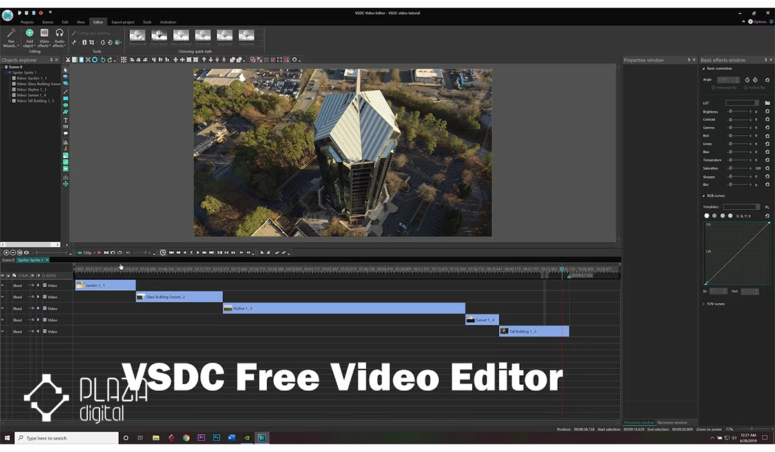Select the ellipse shape tool in vertical toolbar
Viewport: 775px width, 452px height.
(65, 105)
